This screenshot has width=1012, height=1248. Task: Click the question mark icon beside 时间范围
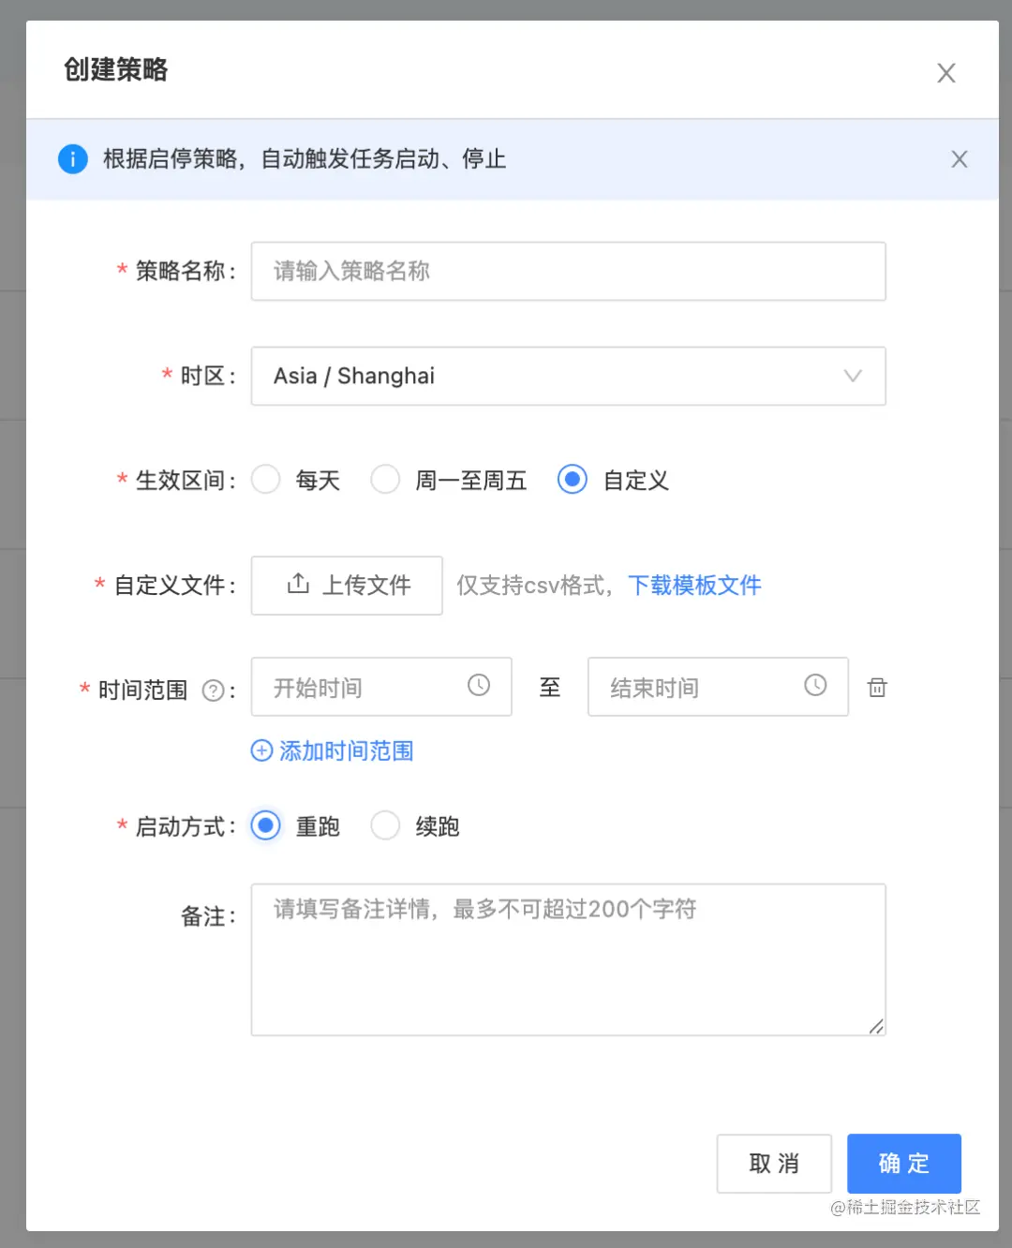tap(216, 691)
